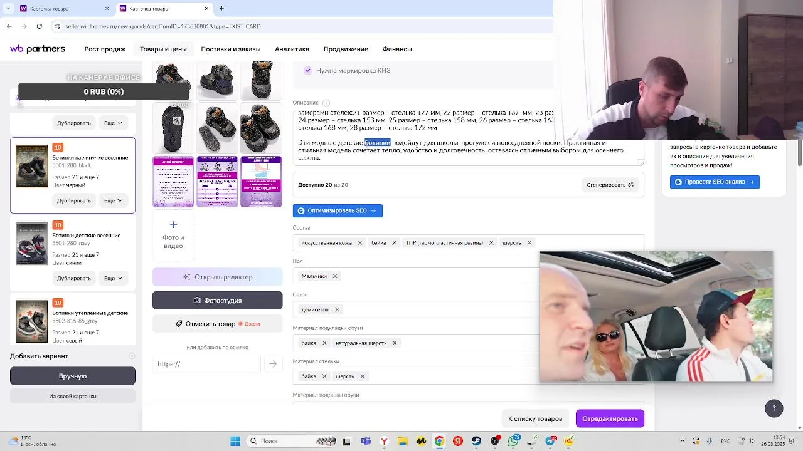Open the Продвижение menu
Screen dimensions: 803x451
(x=346, y=49)
